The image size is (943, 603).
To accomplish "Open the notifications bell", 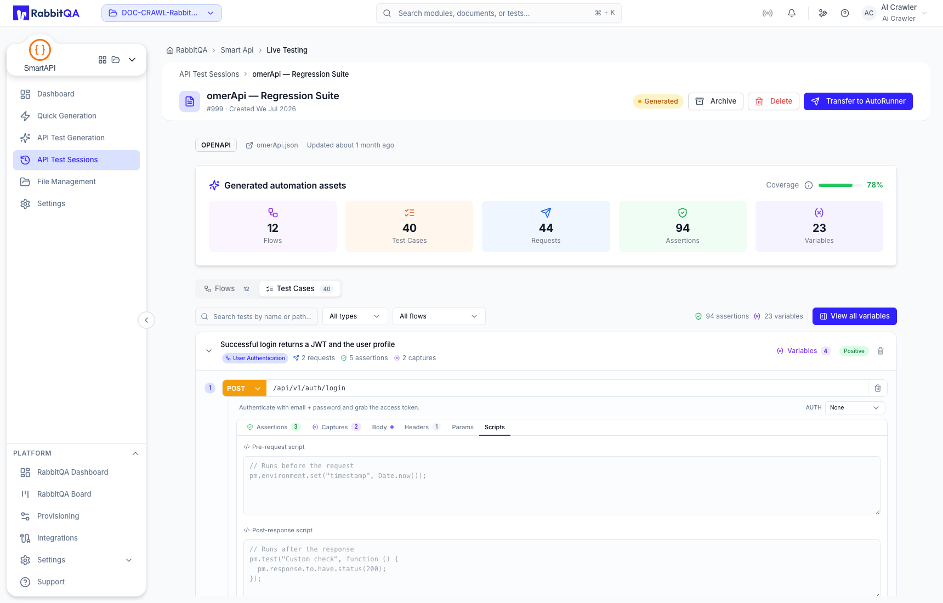I will [792, 13].
